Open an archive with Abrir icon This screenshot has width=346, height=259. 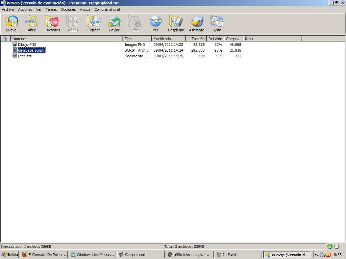click(x=31, y=22)
